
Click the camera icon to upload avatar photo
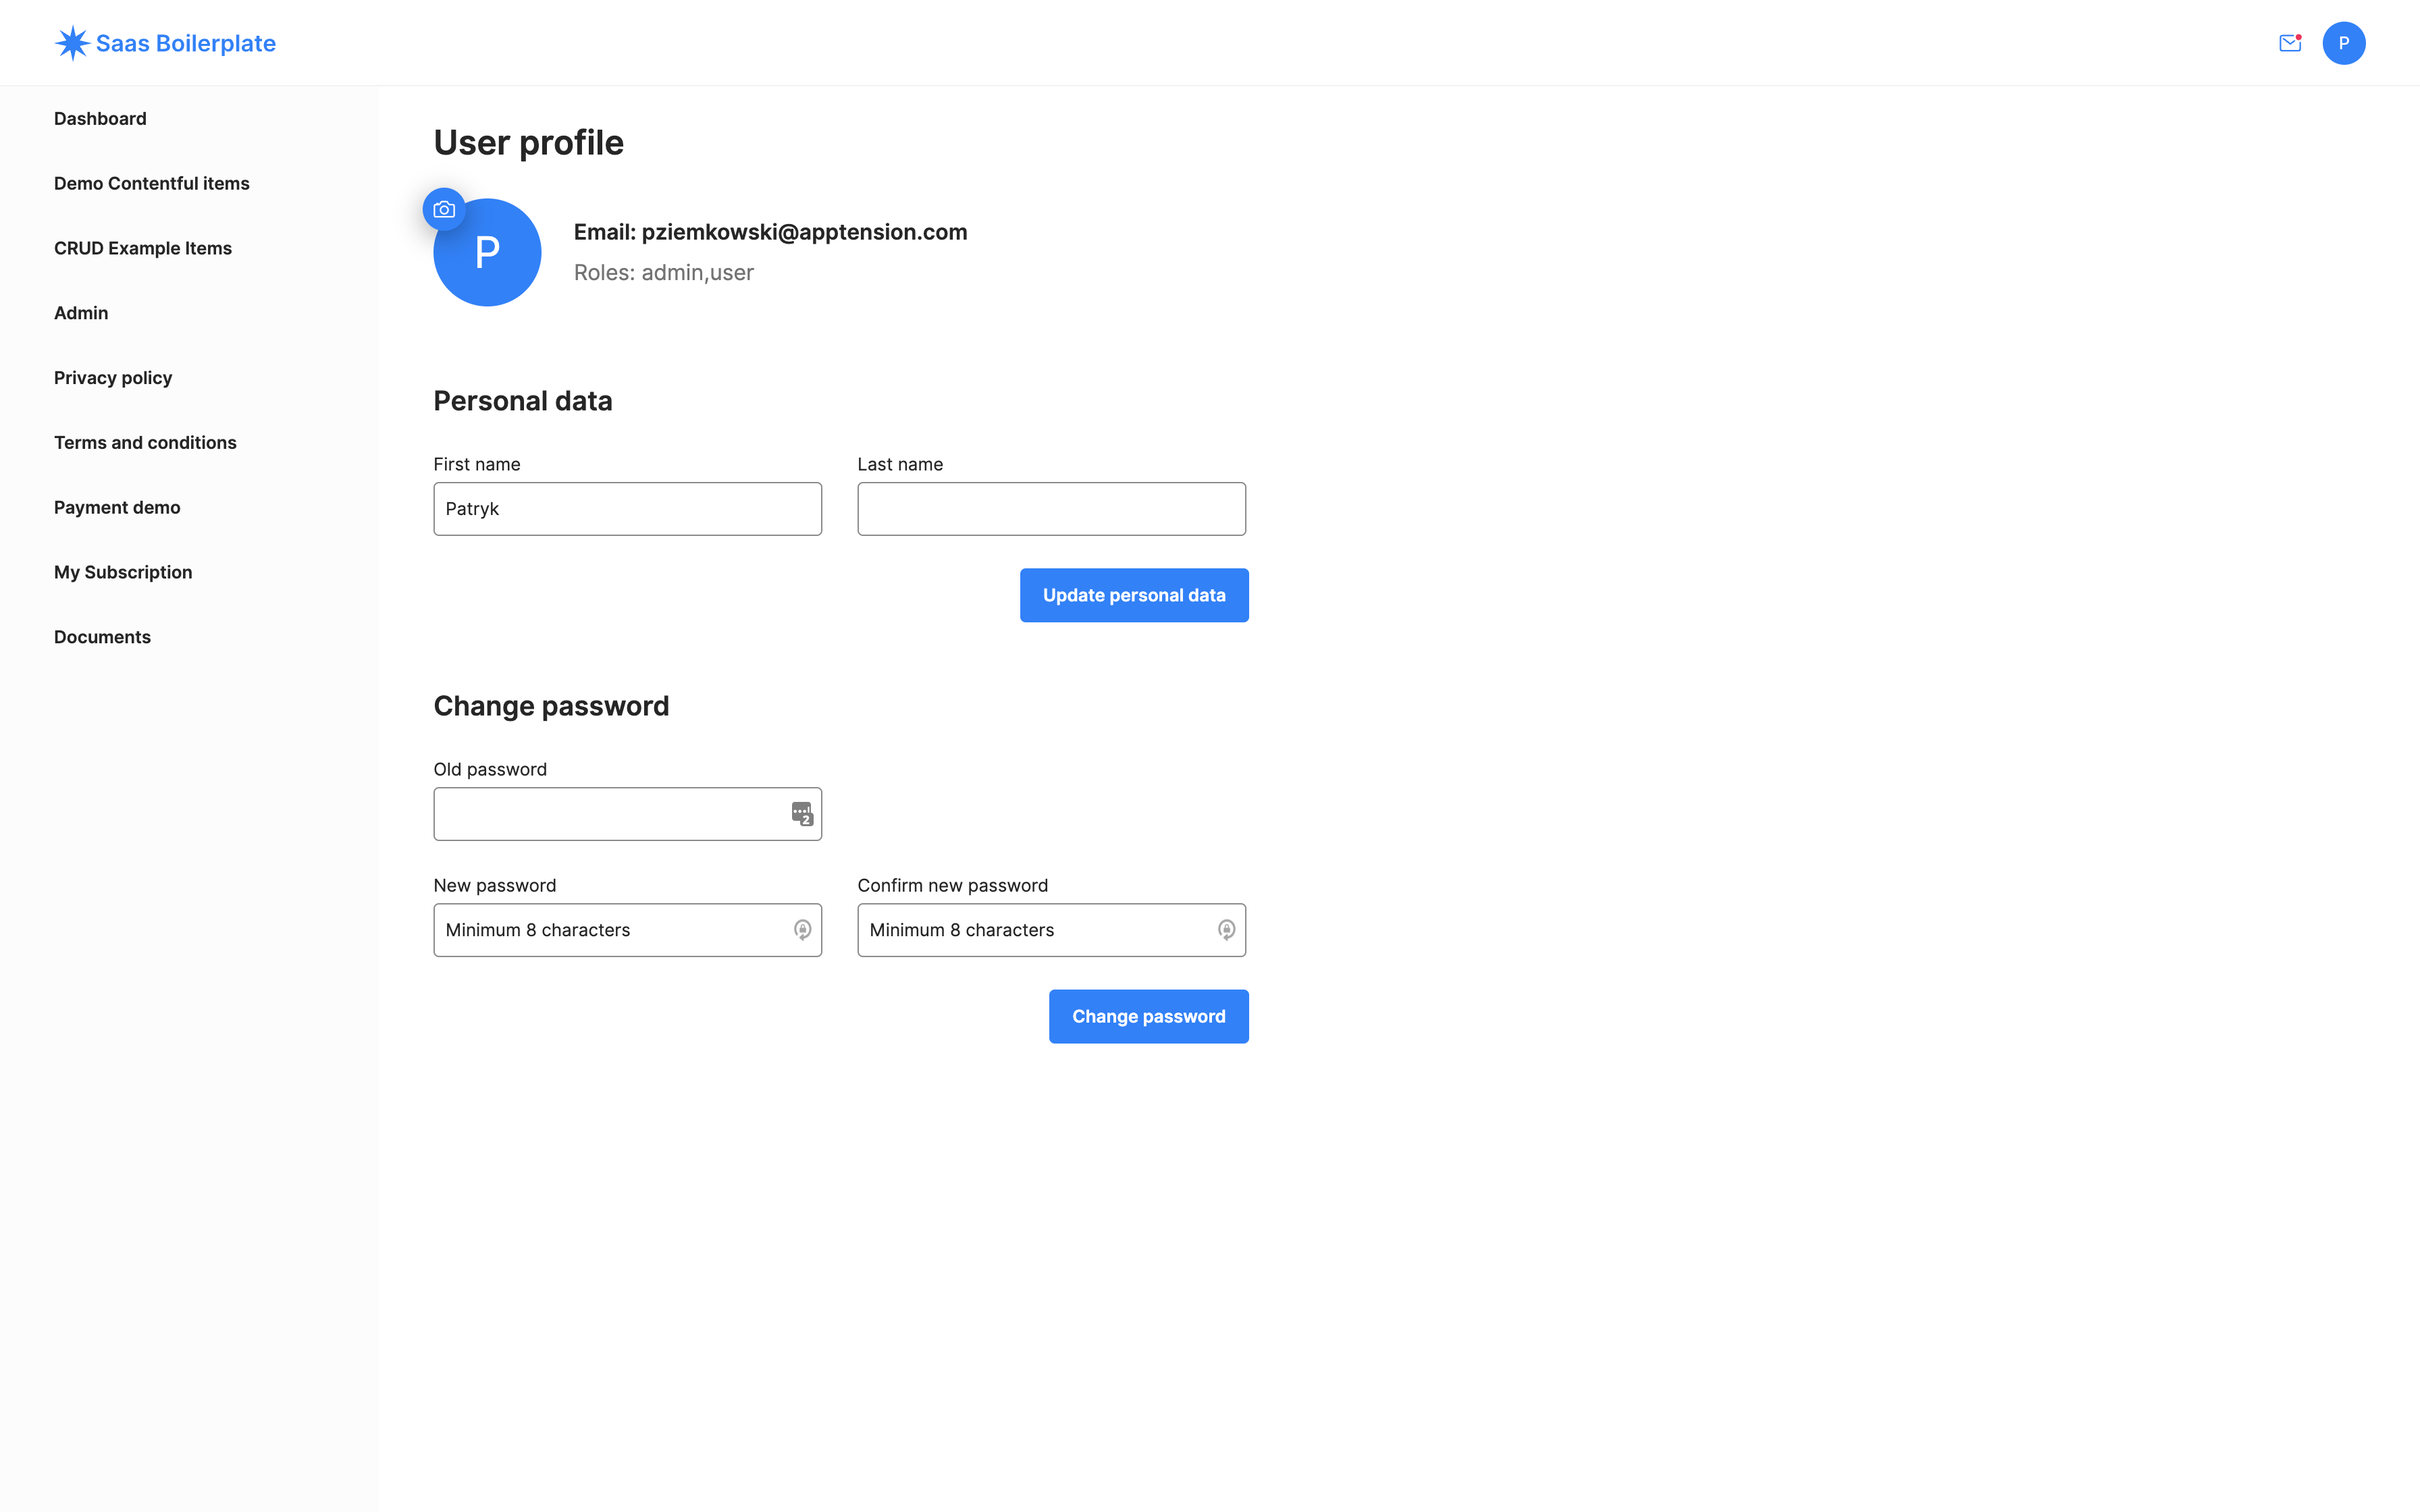tap(444, 209)
